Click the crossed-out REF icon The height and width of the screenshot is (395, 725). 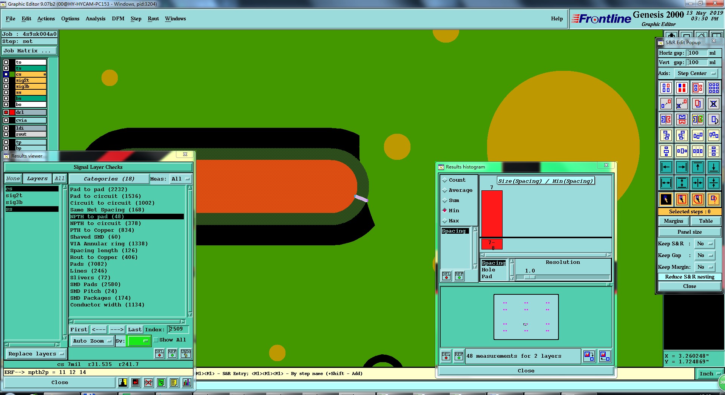pyautogui.click(x=148, y=383)
